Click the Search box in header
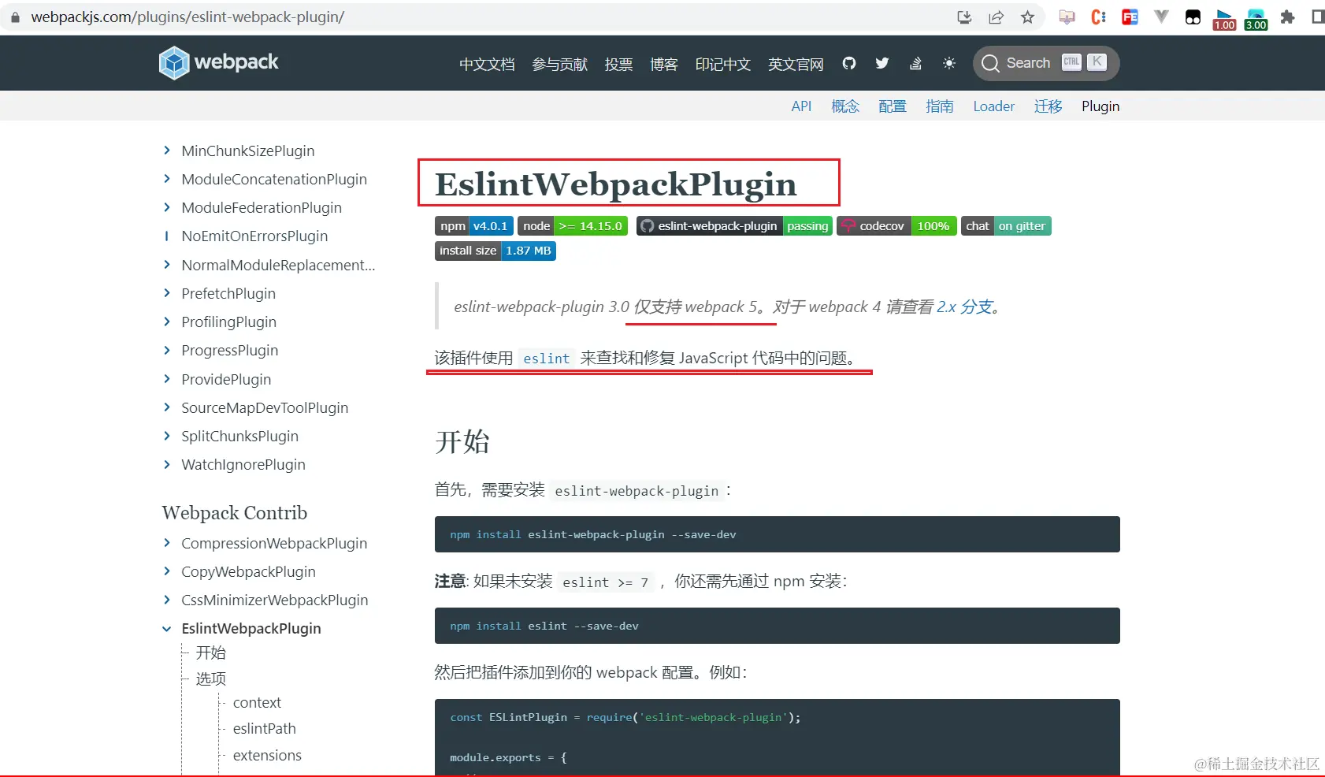 [x=1046, y=63]
